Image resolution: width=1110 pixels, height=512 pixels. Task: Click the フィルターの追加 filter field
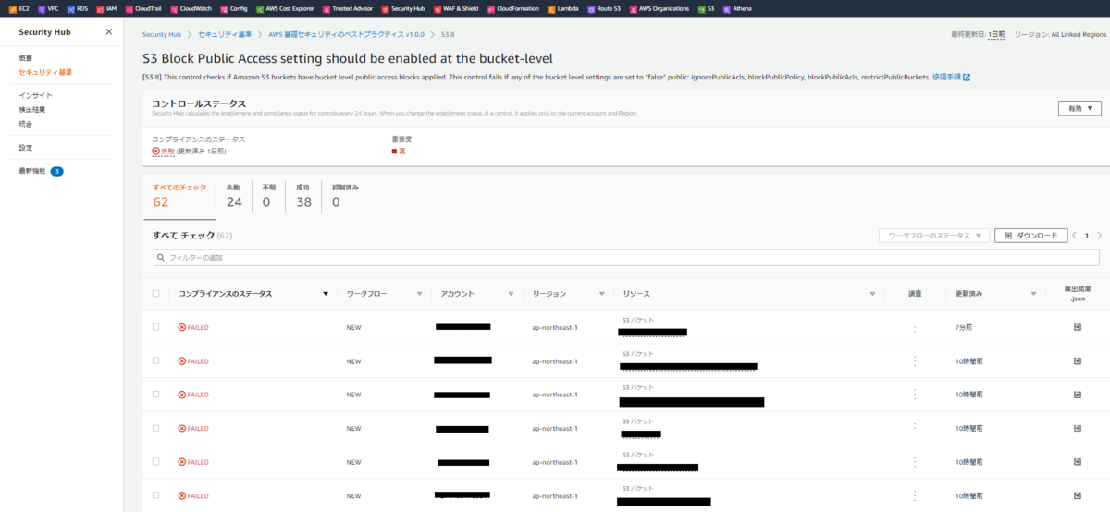pyautogui.click(x=627, y=257)
